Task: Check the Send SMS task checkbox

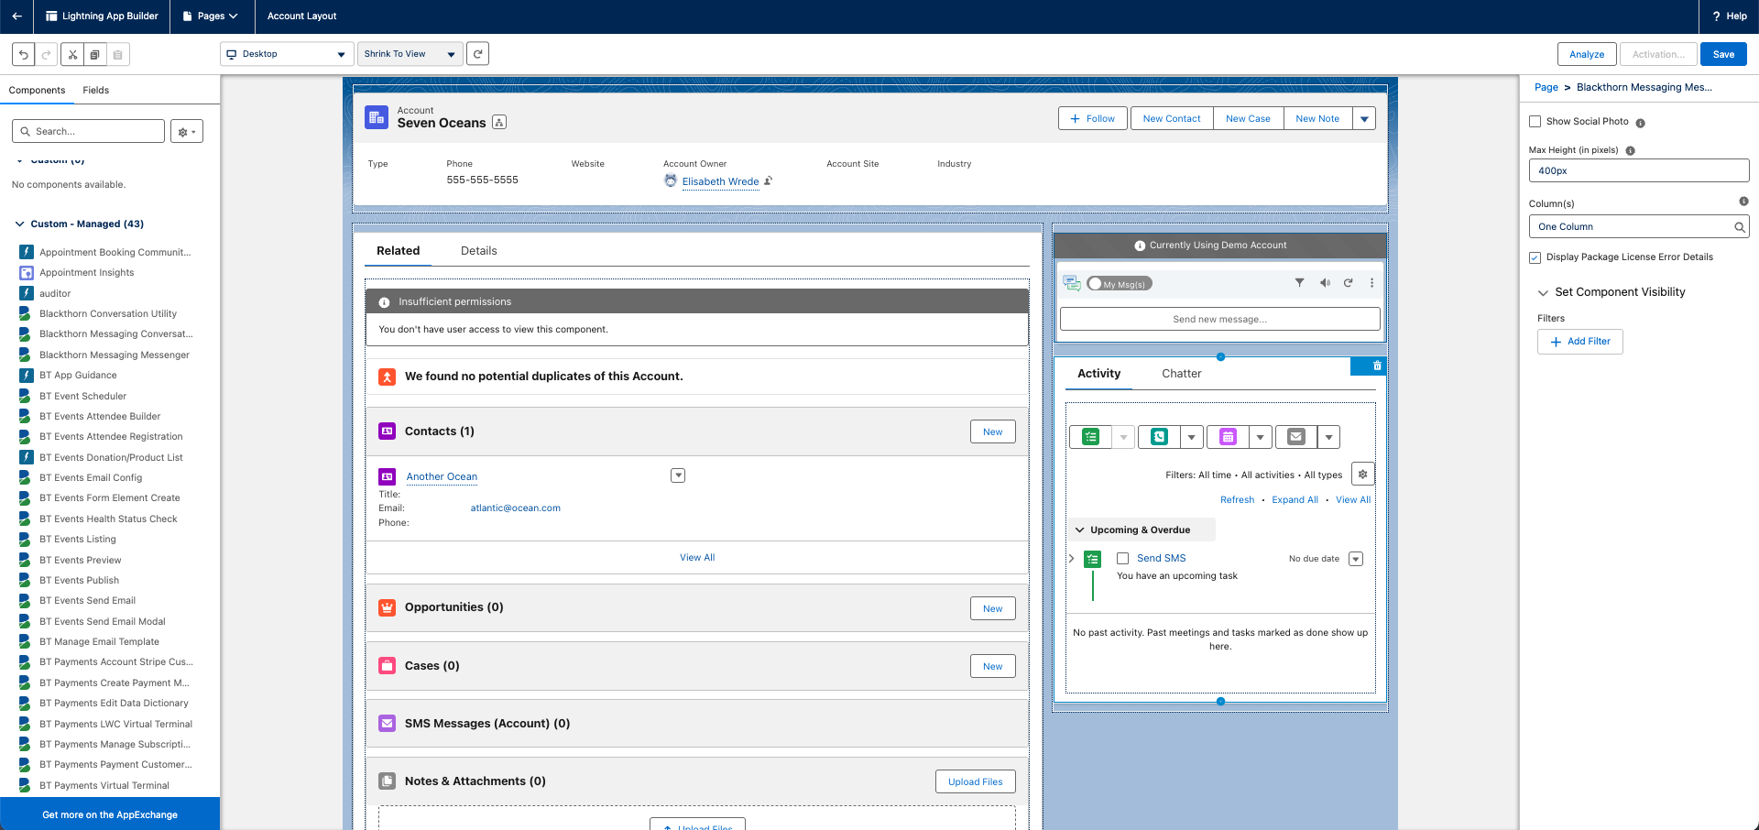Action: (x=1122, y=559)
